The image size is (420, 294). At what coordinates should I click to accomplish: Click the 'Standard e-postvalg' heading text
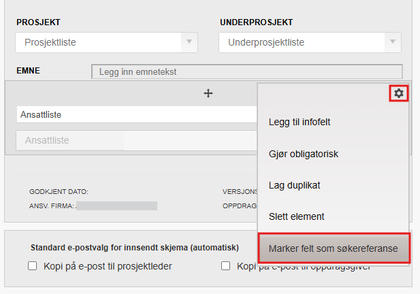pyautogui.click(x=135, y=248)
